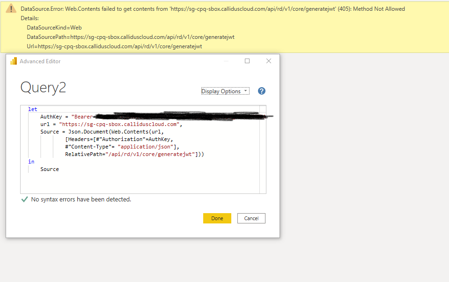Maximize the Advanced Editor window

(247, 61)
